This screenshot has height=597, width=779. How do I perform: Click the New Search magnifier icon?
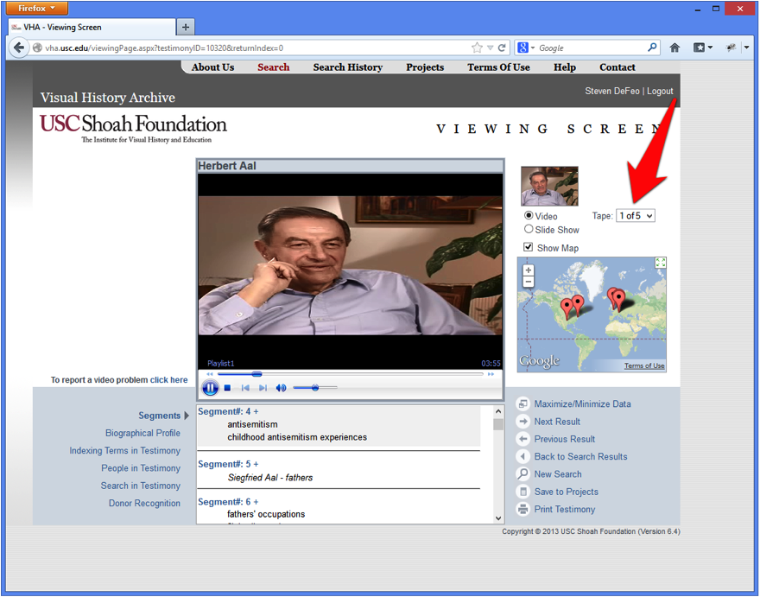522,473
